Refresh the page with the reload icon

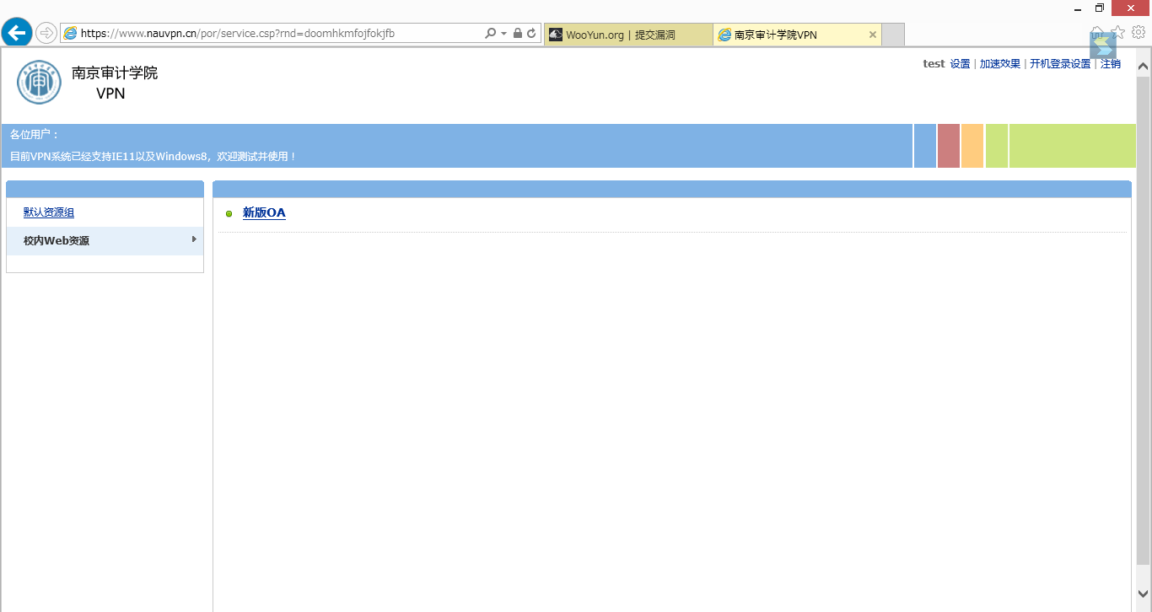[x=531, y=34]
